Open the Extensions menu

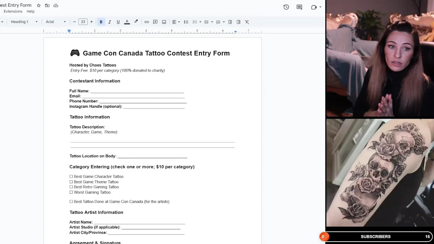(13, 12)
